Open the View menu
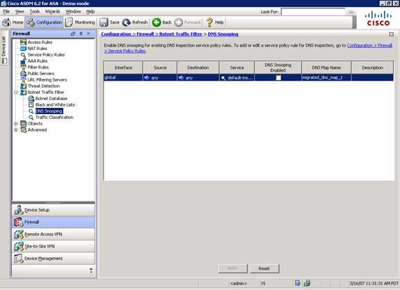400x290 pixels. tap(19, 12)
